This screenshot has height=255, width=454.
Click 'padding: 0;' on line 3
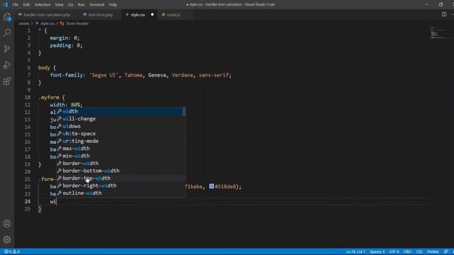[x=66, y=45]
